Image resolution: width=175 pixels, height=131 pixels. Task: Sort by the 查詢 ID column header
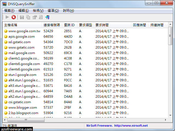(x=70, y=25)
